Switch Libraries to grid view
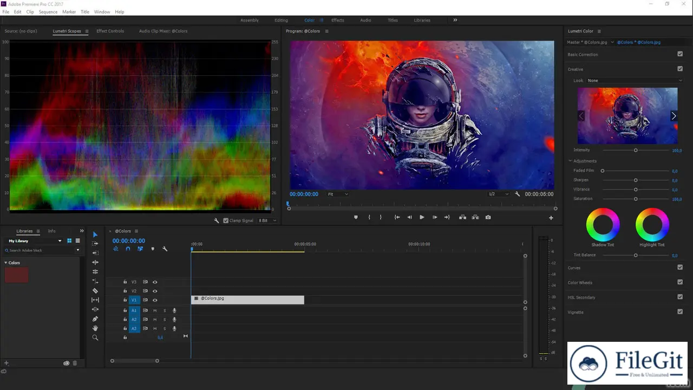 [69, 241]
